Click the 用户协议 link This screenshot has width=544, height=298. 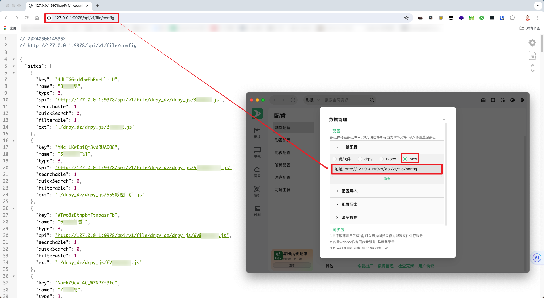426,266
